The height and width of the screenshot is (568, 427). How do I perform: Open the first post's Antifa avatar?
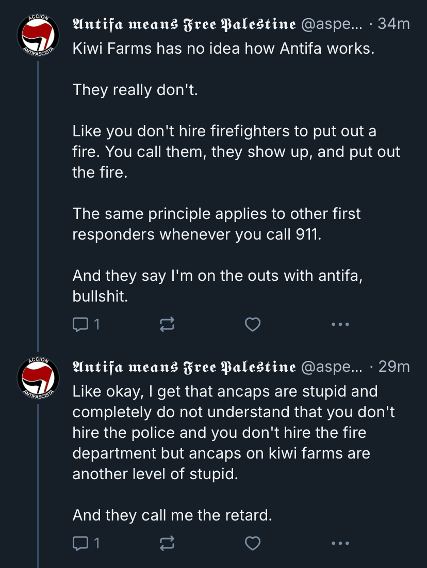click(x=38, y=35)
